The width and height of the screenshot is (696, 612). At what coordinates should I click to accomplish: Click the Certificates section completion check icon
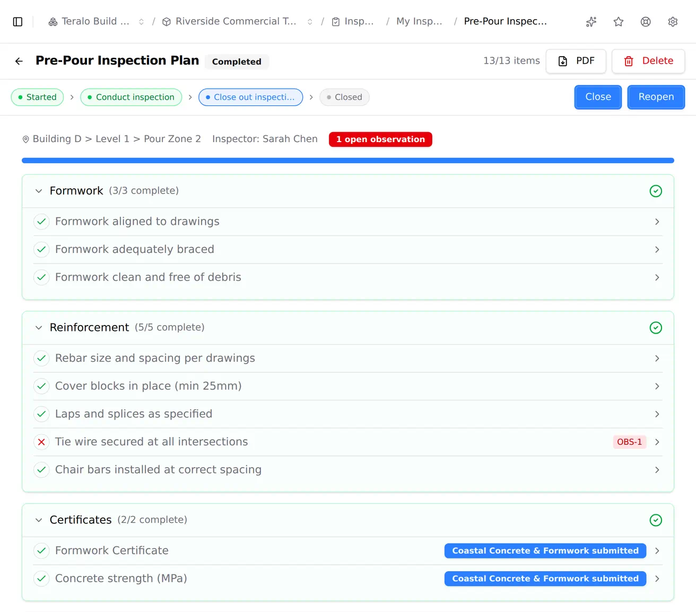656,520
